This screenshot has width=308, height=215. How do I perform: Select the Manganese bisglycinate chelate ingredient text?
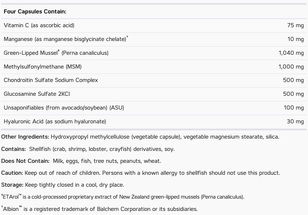[65, 39]
